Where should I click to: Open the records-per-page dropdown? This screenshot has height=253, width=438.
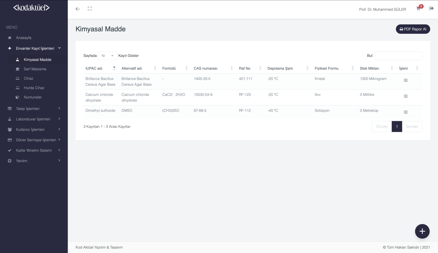pos(107,56)
